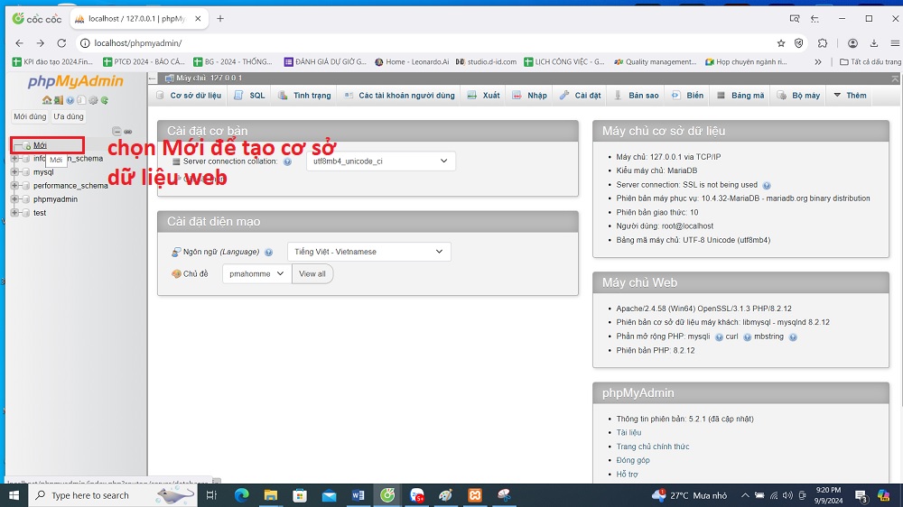Open Tình trạng status tab
This screenshot has height=507, width=903.
(x=304, y=96)
